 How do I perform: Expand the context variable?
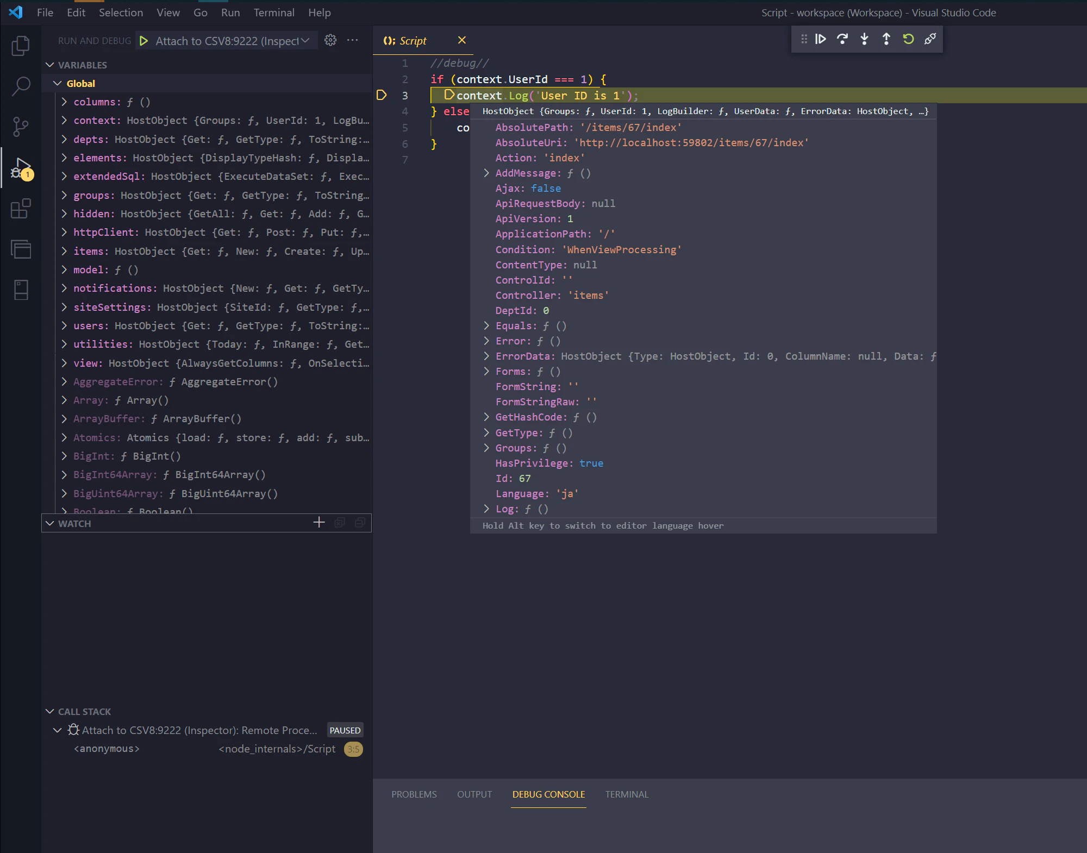[64, 120]
